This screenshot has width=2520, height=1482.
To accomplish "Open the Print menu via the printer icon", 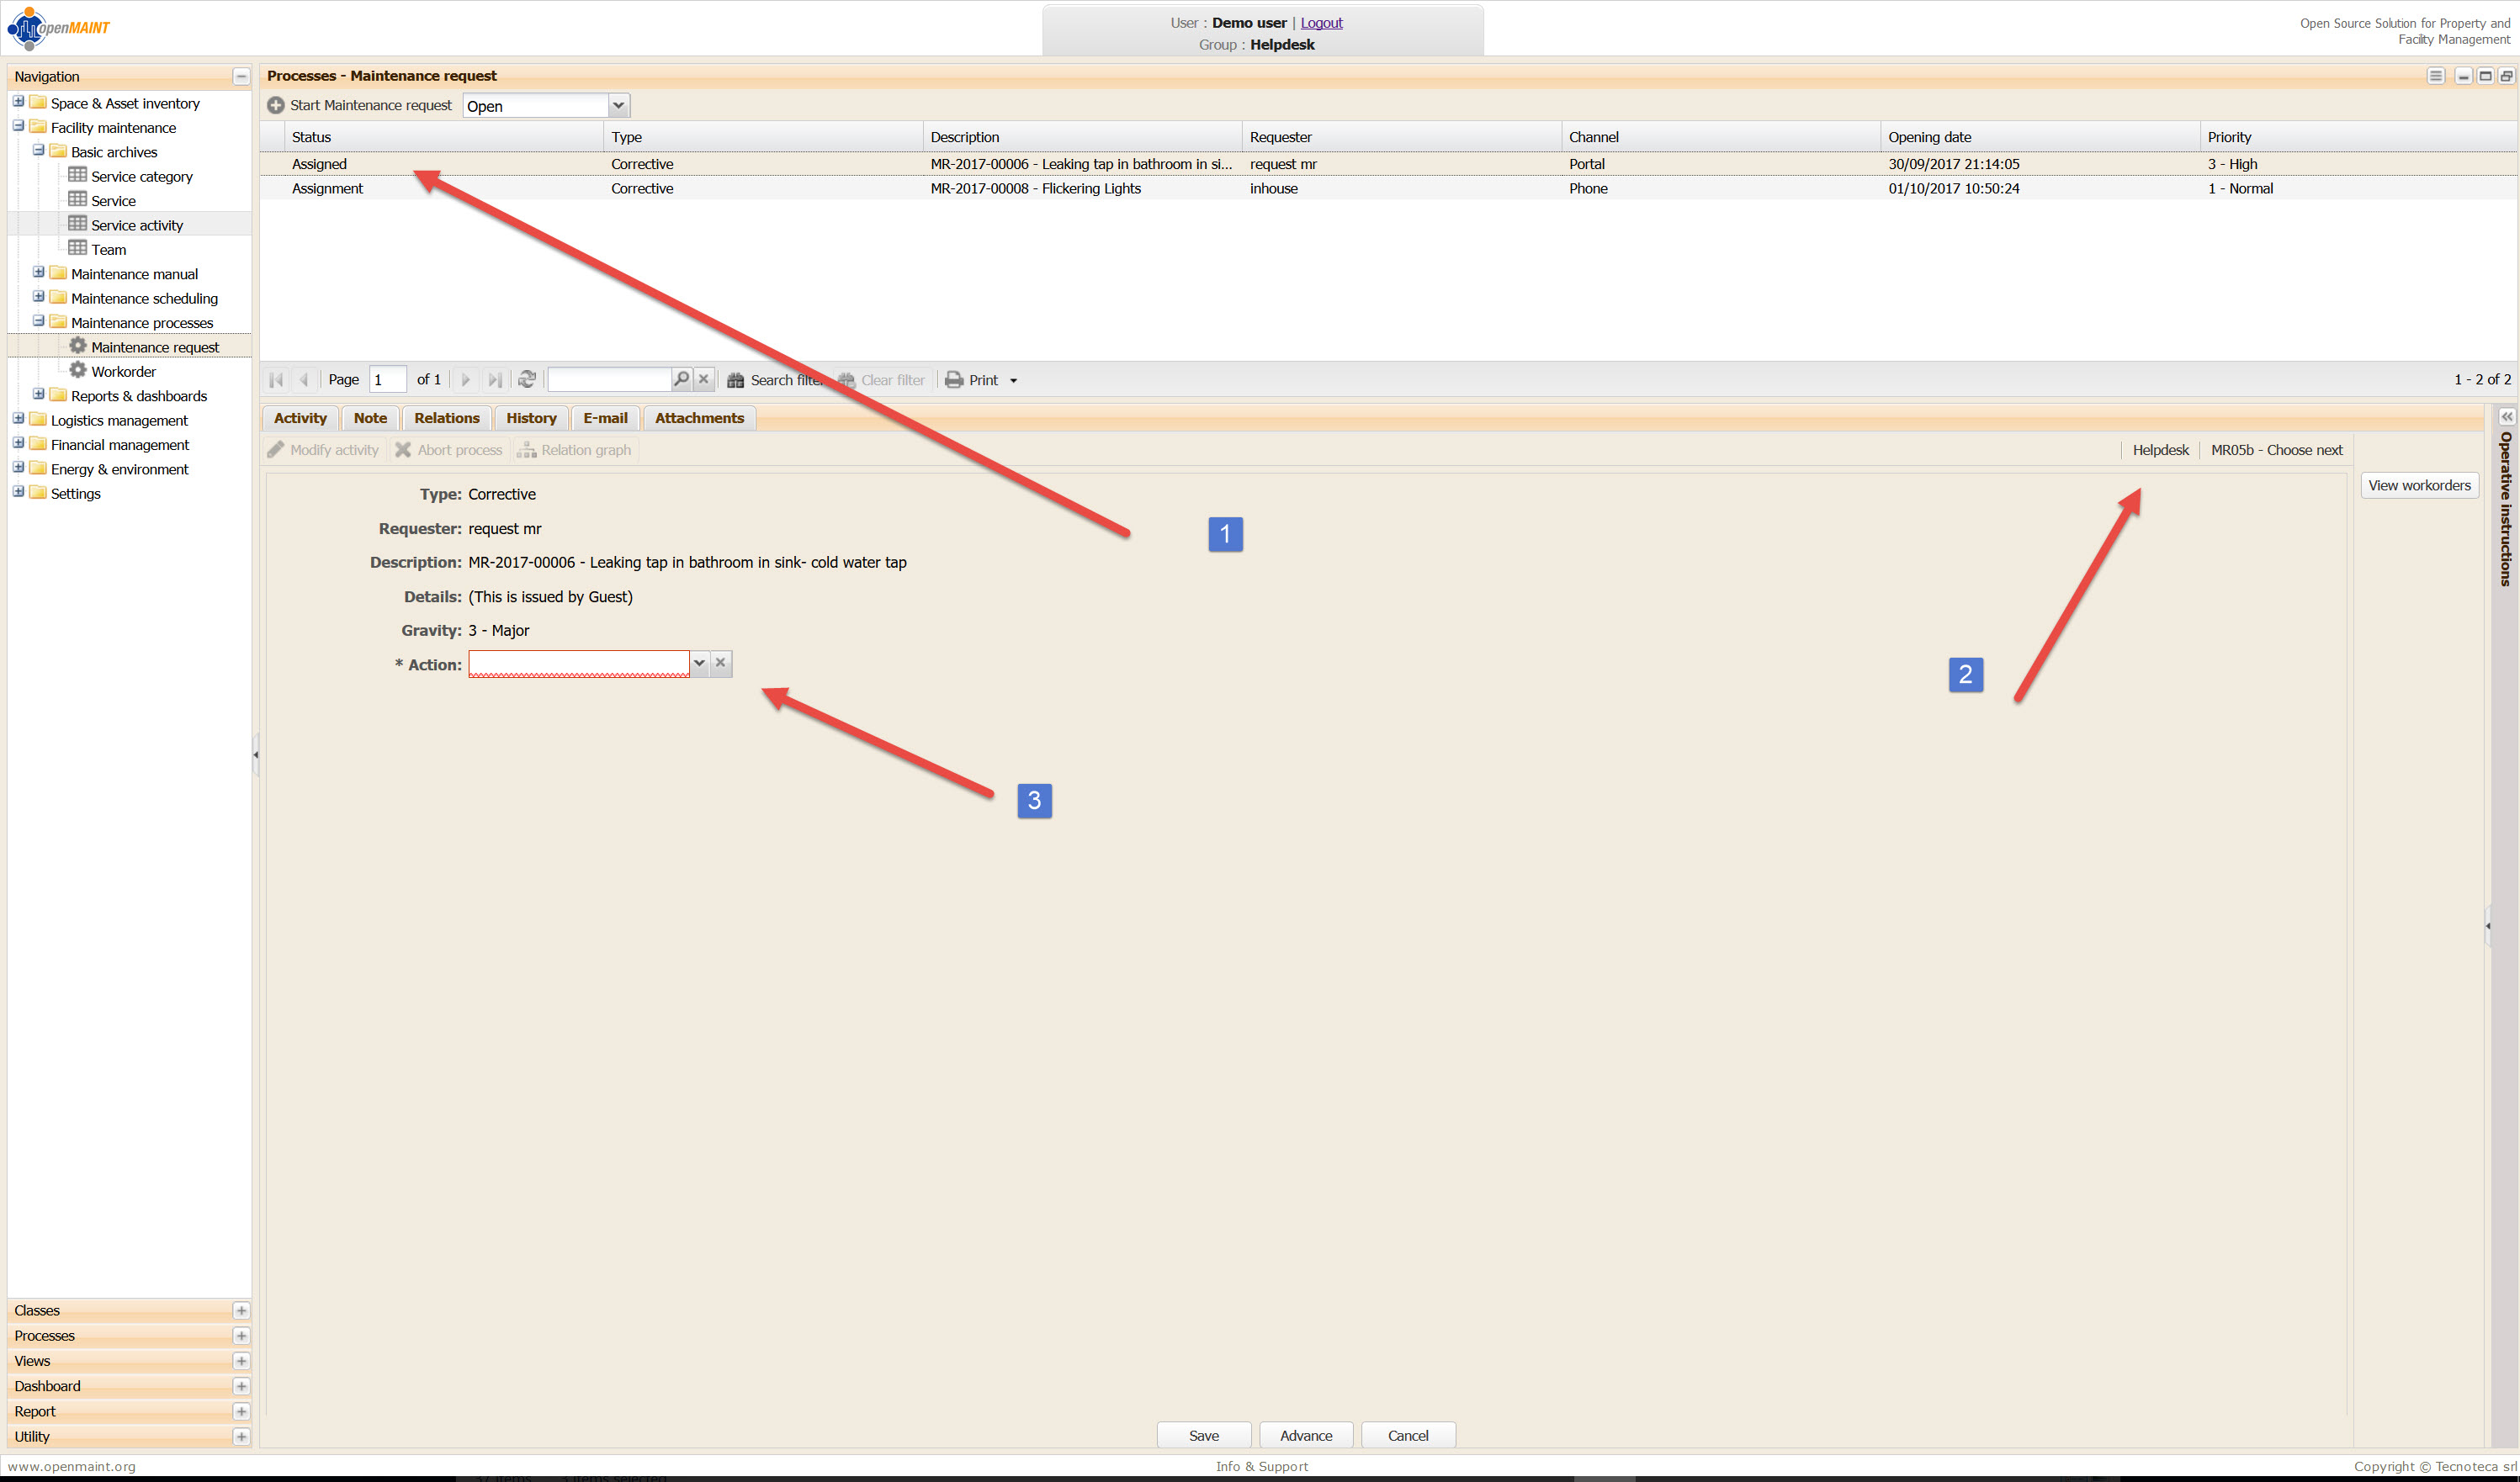I will [954, 379].
